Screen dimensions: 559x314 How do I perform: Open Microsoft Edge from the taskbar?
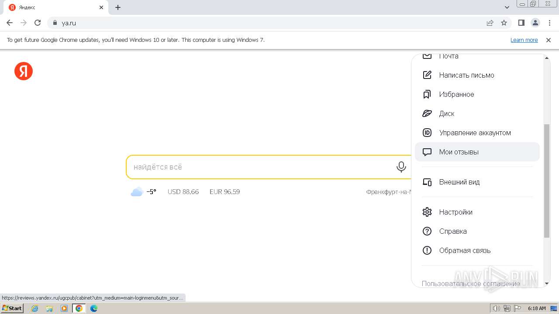point(93,308)
